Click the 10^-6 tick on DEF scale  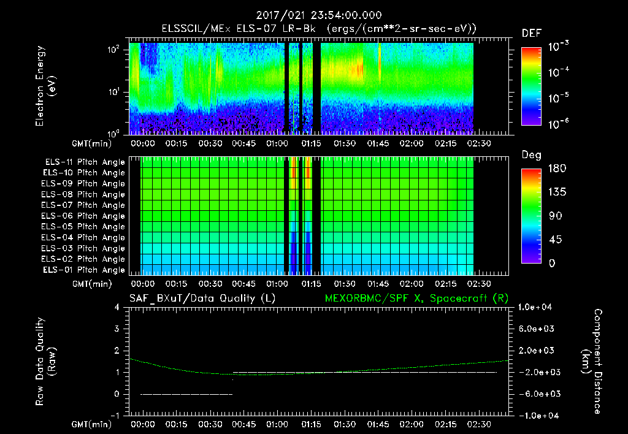(558, 124)
